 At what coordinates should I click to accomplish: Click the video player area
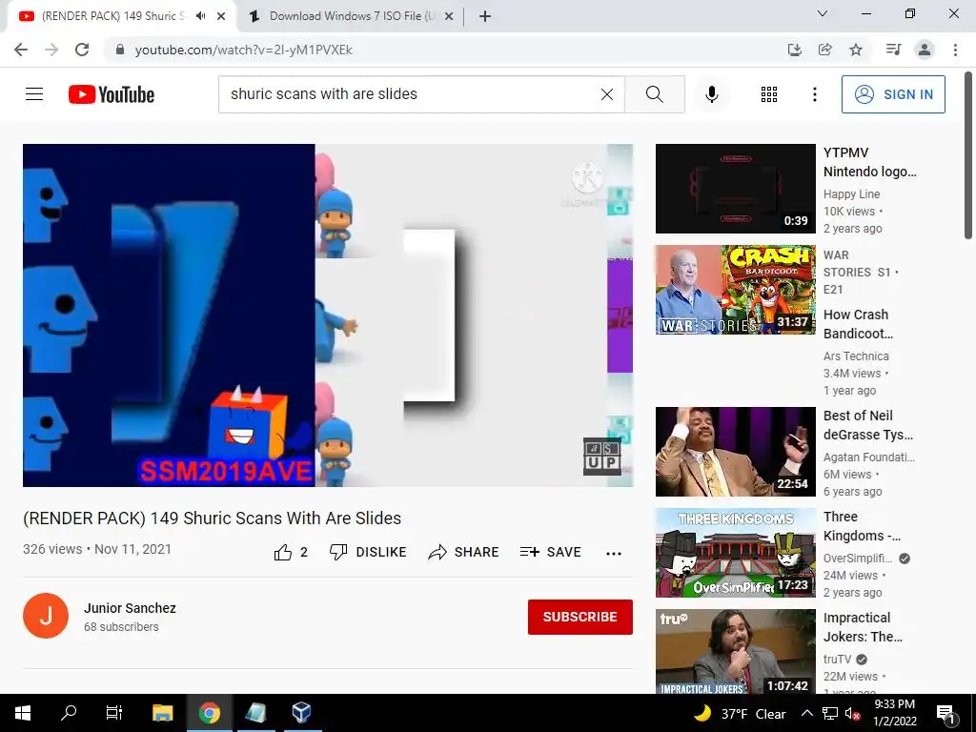pos(328,315)
